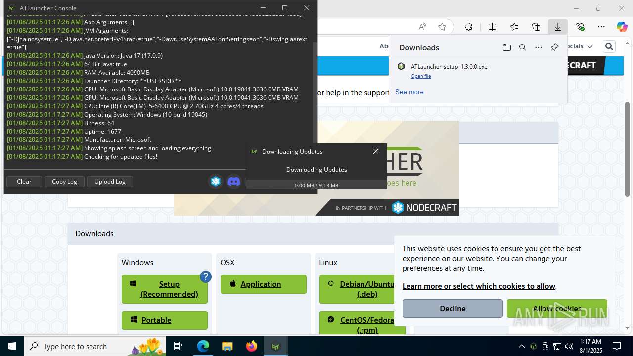Viewport: 633px width, 356px height.
Task: Open Edge Read Aloud icon in address bar
Action: 422,27
